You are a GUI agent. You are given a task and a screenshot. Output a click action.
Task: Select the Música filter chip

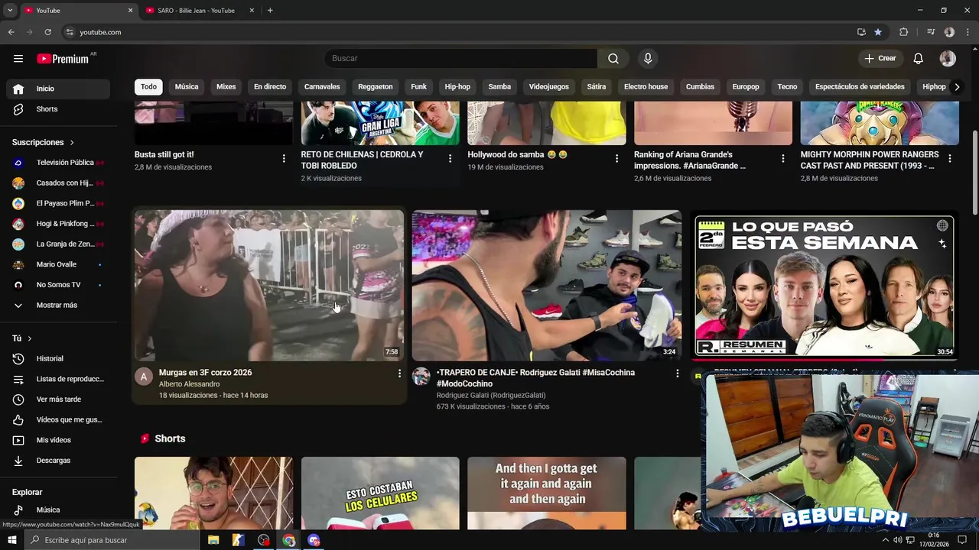point(187,87)
